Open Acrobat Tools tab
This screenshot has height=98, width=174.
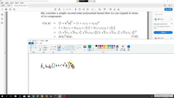point(8,5)
